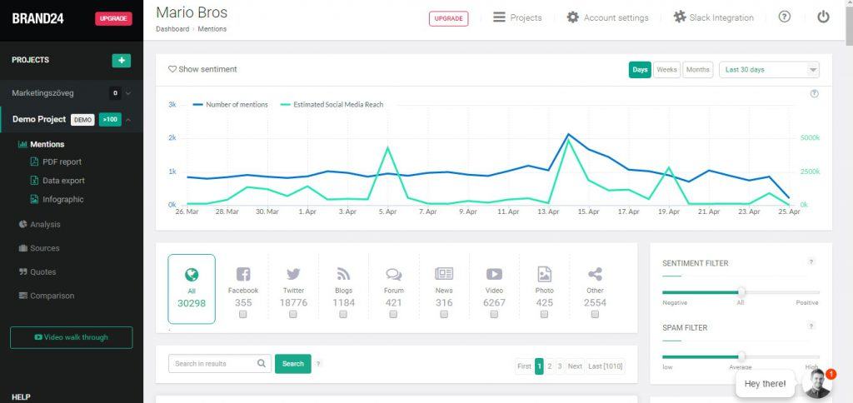Click the Other share icon
853x403 pixels.
coord(595,274)
